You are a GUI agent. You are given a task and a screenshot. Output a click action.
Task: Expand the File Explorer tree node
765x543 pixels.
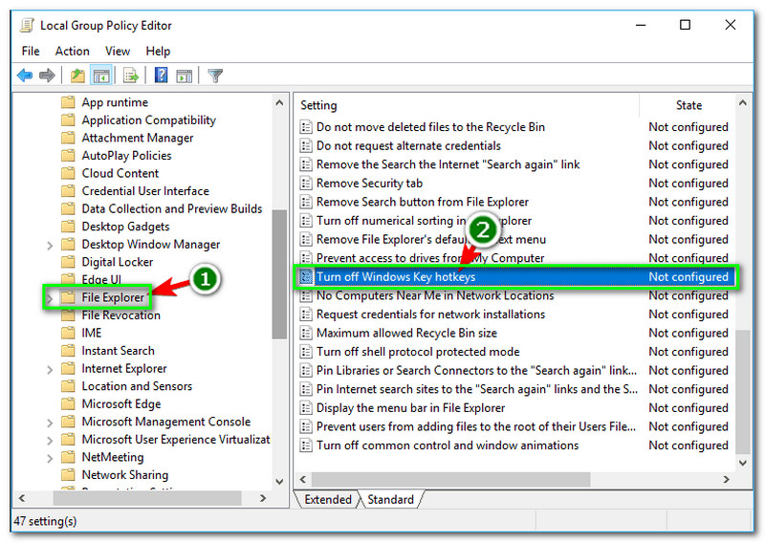point(50,298)
